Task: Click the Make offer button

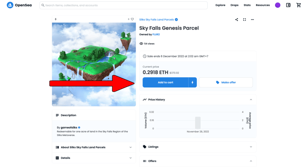Action: (x=226, y=82)
